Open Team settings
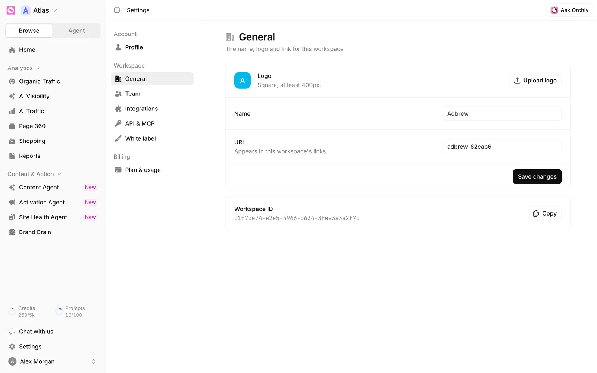This screenshot has height=373, width=597. coord(152,94)
